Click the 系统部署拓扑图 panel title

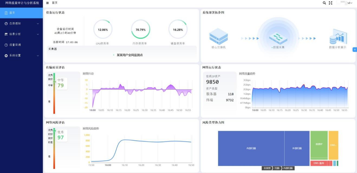click(213, 12)
